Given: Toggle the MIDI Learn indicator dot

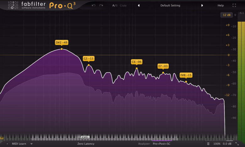Looking at the screenshot, I should pyautogui.click(x=7, y=144).
